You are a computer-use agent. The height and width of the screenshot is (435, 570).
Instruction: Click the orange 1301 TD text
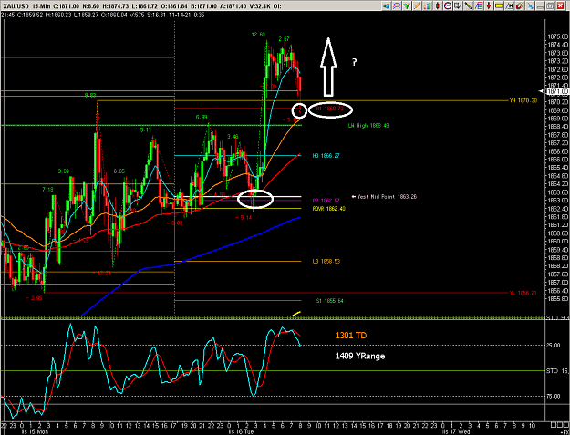click(x=351, y=336)
